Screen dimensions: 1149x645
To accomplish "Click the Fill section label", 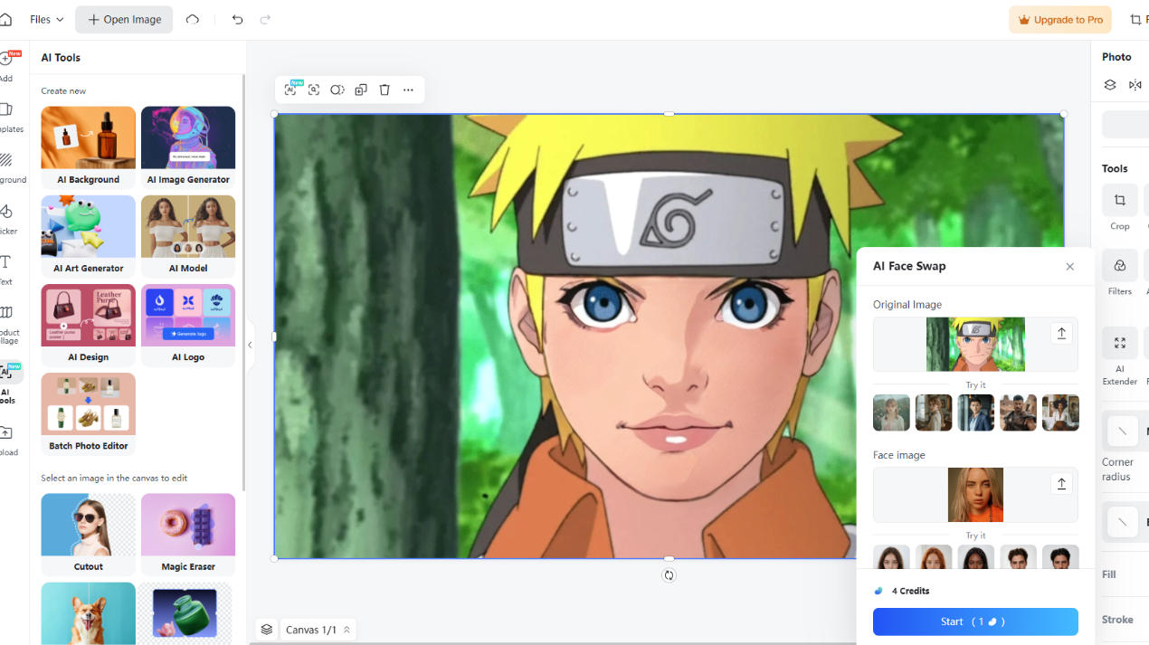I will click(x=1109, y=574).
